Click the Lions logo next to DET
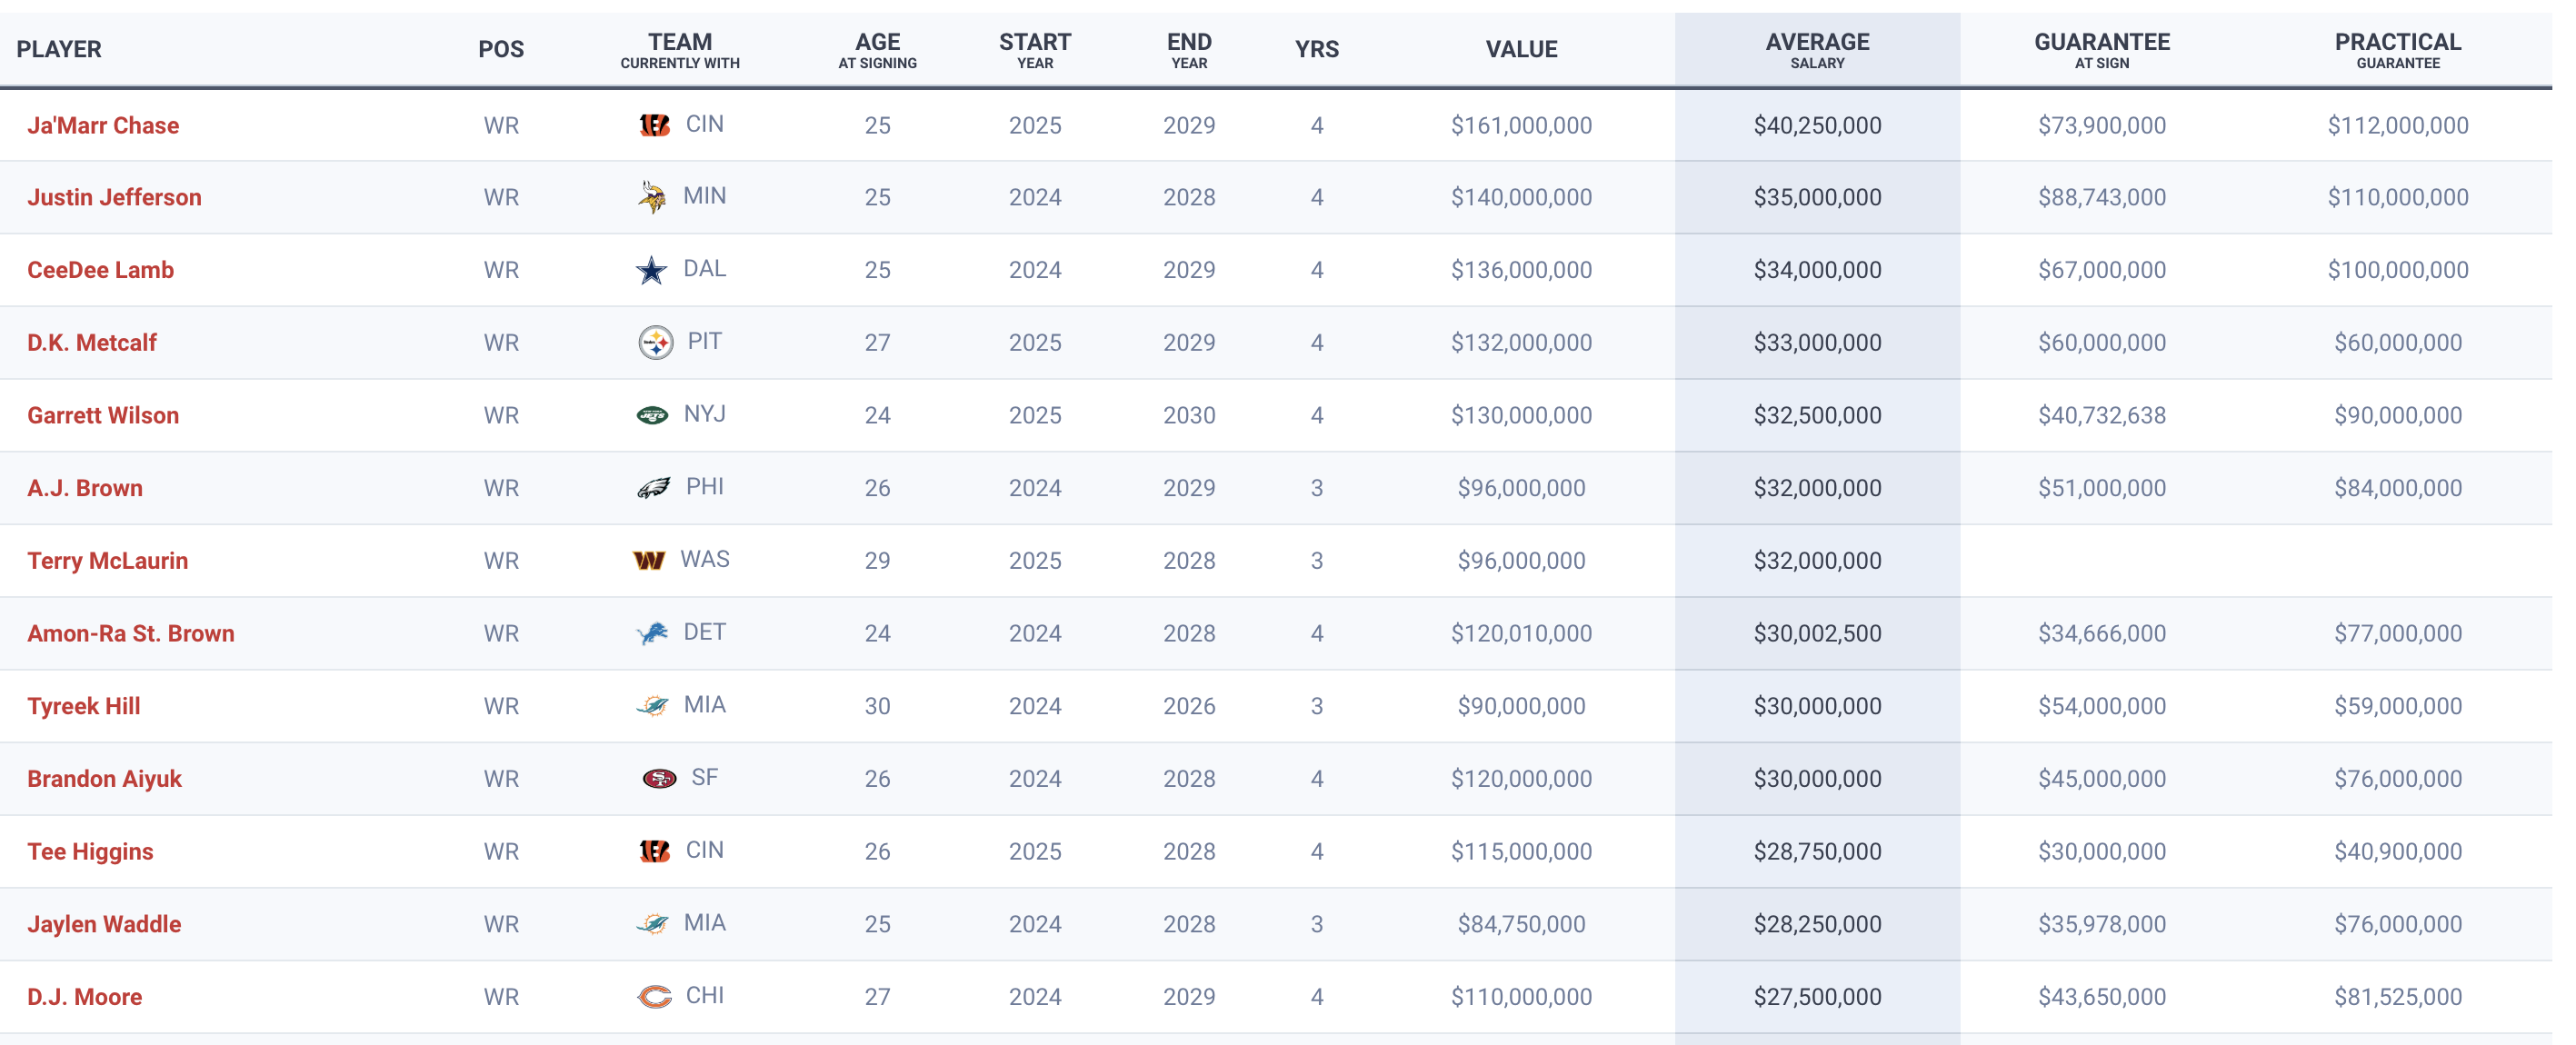 (x=652, y=633)
